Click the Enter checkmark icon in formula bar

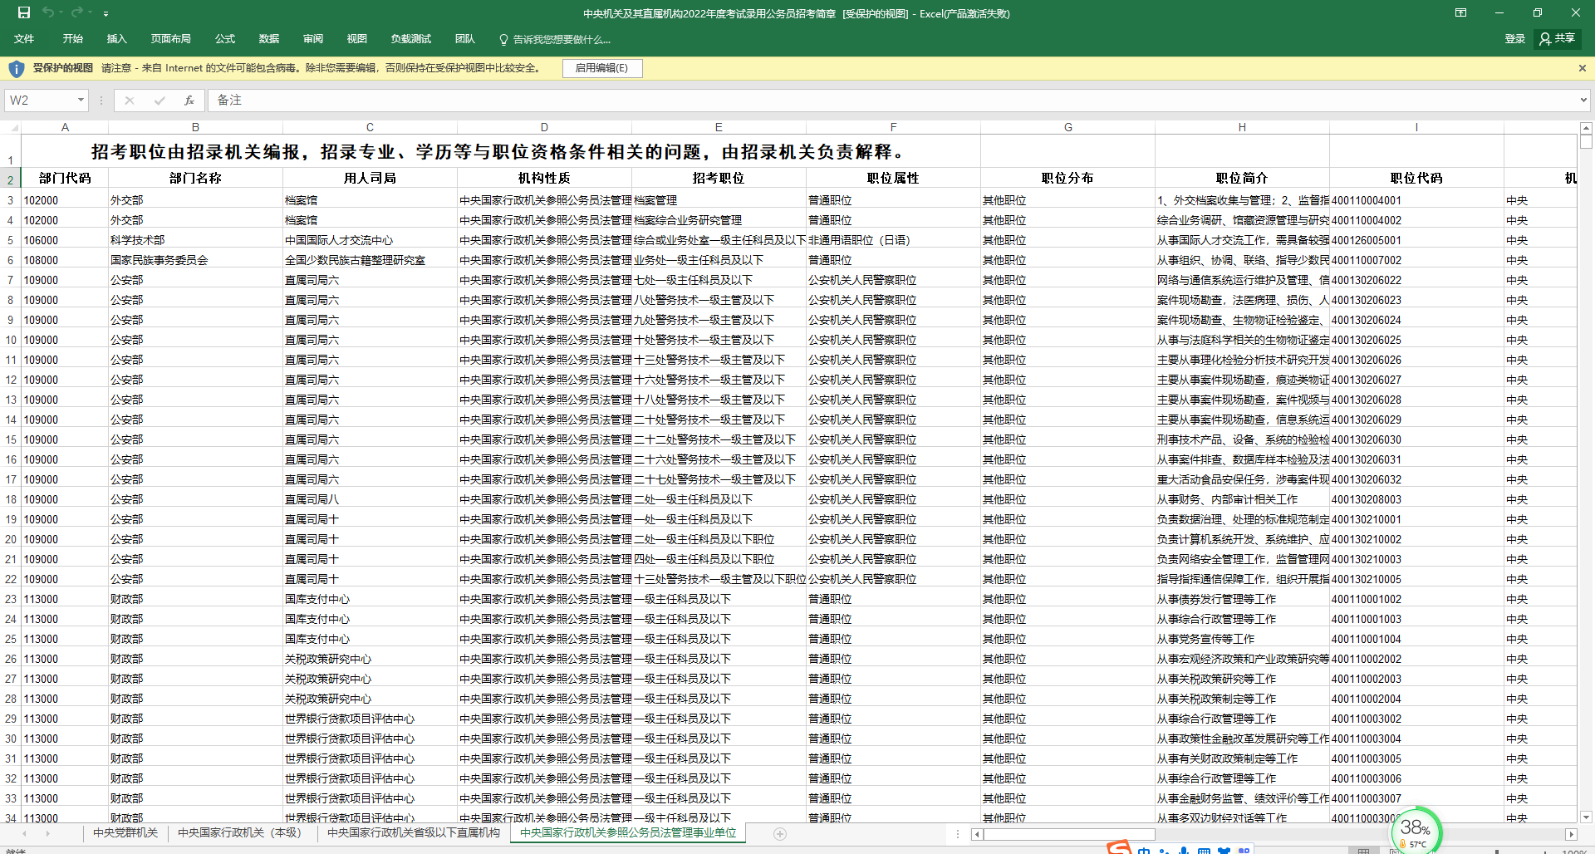coord(159,101)
